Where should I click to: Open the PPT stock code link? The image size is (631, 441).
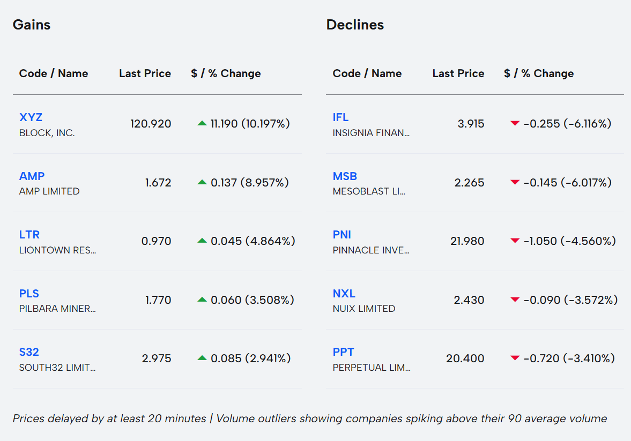pos(343,352)
